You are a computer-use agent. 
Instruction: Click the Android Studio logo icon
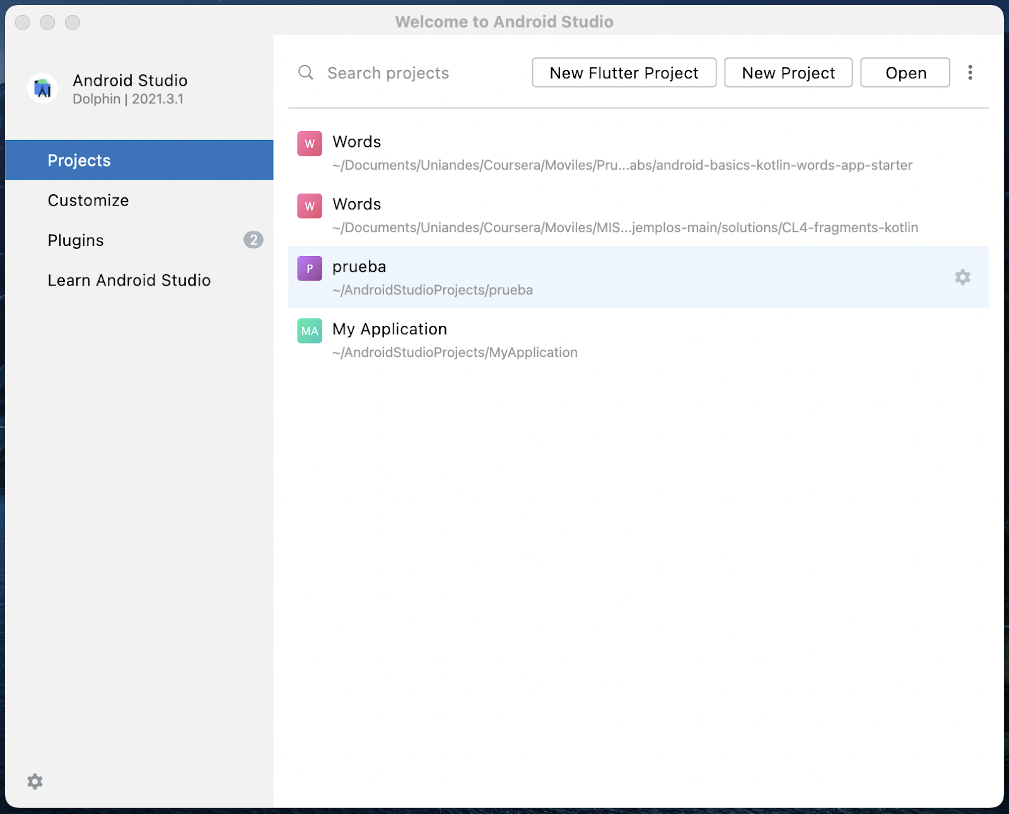pyautogui.click(x=42, y=88)
